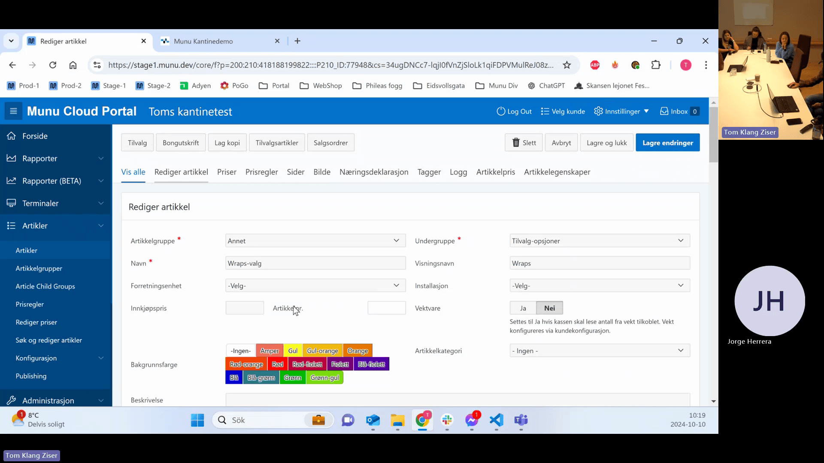
Task: Open the browser extensions puzzle icon
Action: click(656, 65)
